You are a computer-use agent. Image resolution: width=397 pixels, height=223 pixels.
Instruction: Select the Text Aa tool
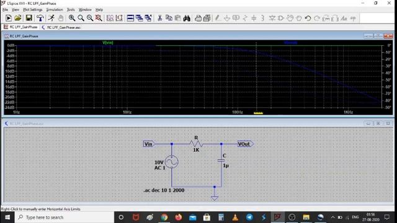344,18
